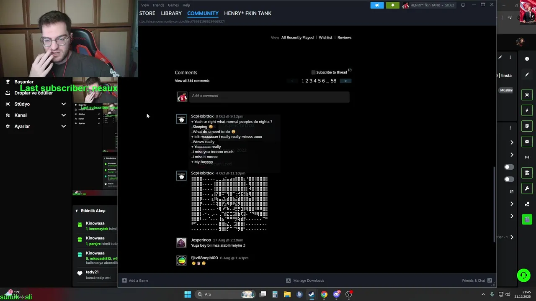Screen dimensions: 536x301
Task: Click the lightning bolt quick actions icon
Action: (527, 110)
